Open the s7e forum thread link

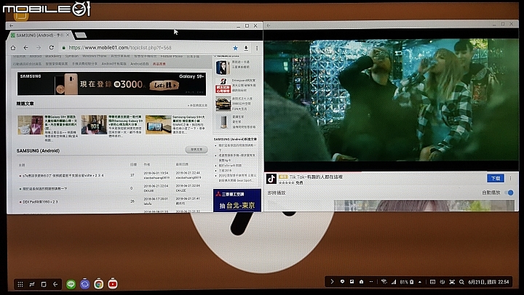click(63, 176)
